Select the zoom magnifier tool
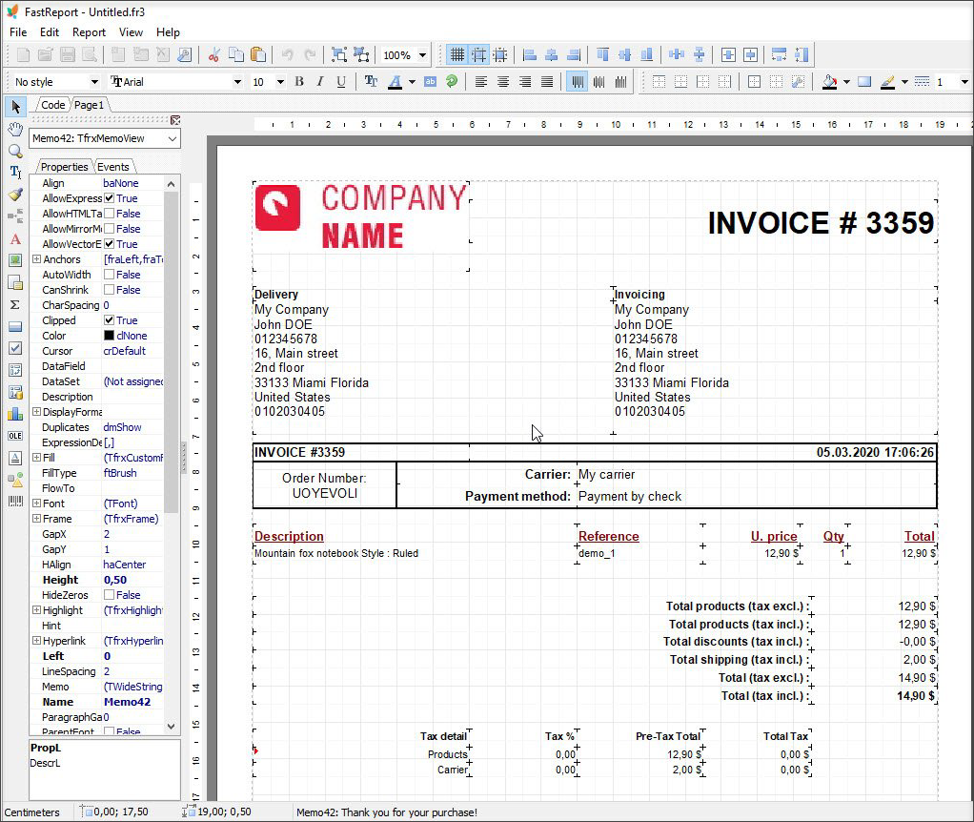Image resolution: width=974 pixels, height=822 pixels. [x=15, y=151]
